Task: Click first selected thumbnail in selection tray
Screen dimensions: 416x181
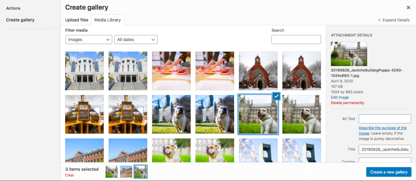Action: click(112, 171)
